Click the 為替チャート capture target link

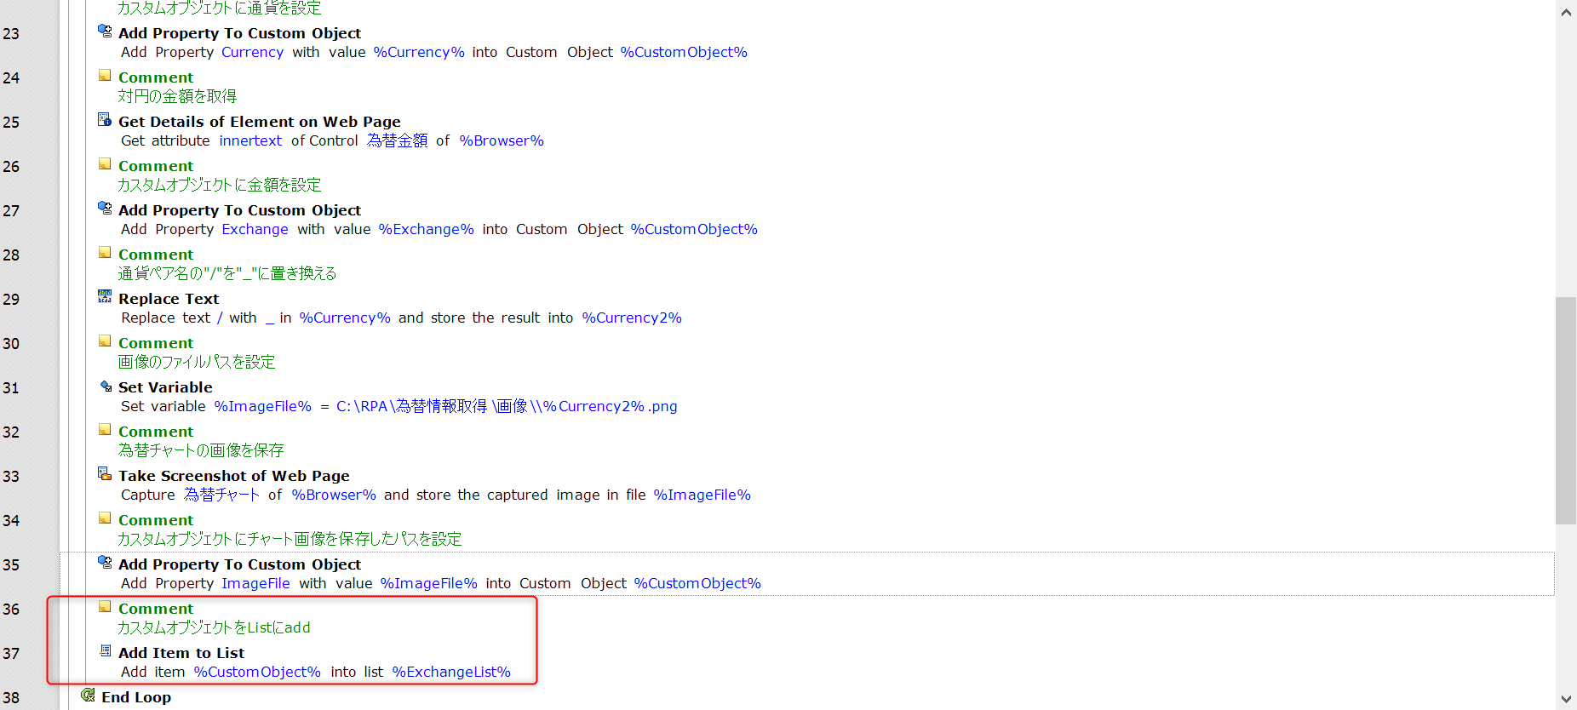click(x=222, y=495)
